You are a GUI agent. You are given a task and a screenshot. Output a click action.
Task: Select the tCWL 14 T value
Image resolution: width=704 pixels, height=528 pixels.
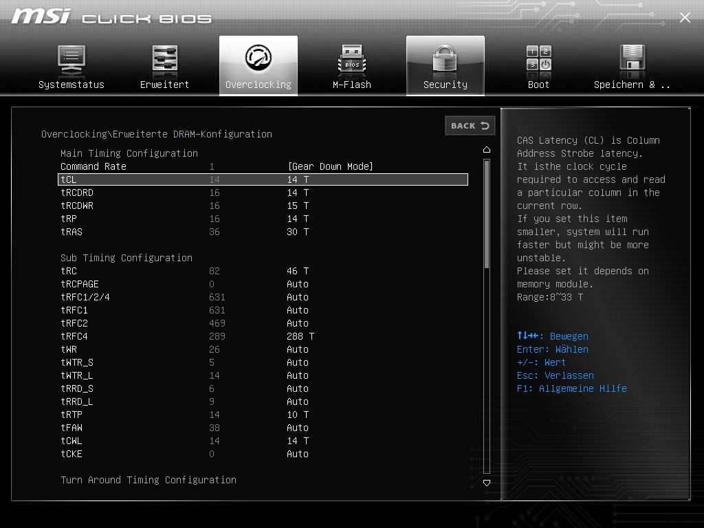tap(298, 441)
